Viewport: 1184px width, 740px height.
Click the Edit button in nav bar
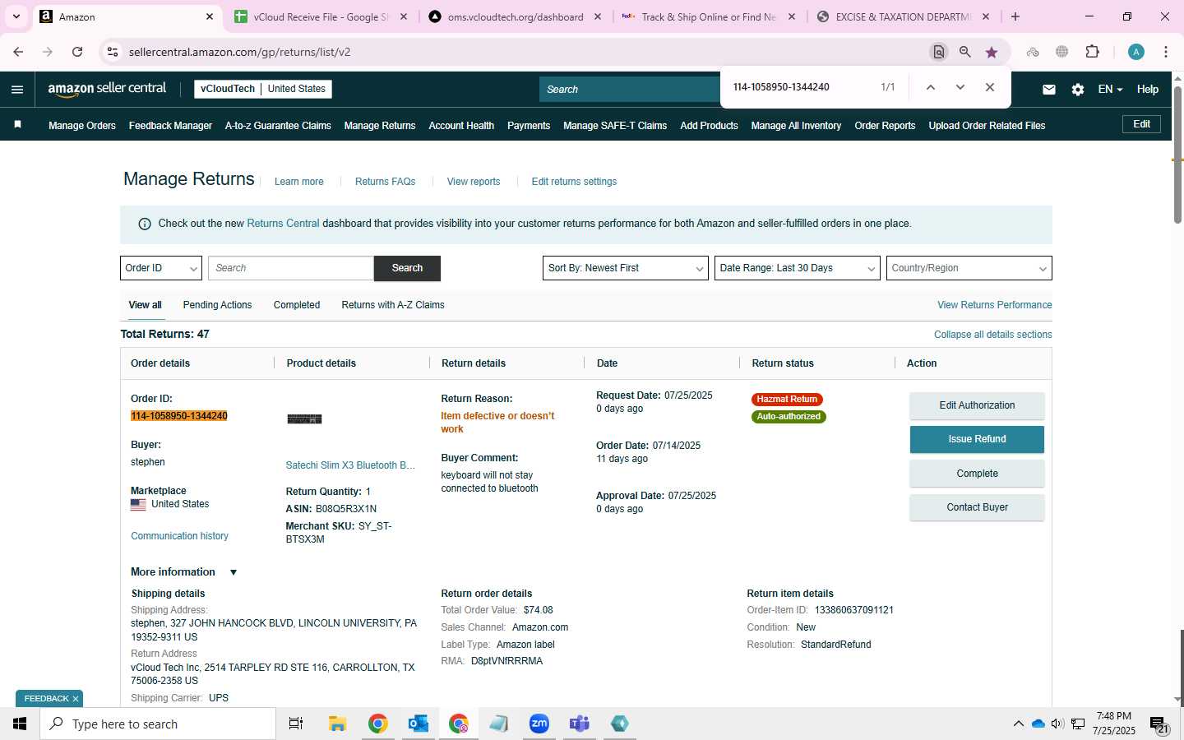coord(1142,124)
